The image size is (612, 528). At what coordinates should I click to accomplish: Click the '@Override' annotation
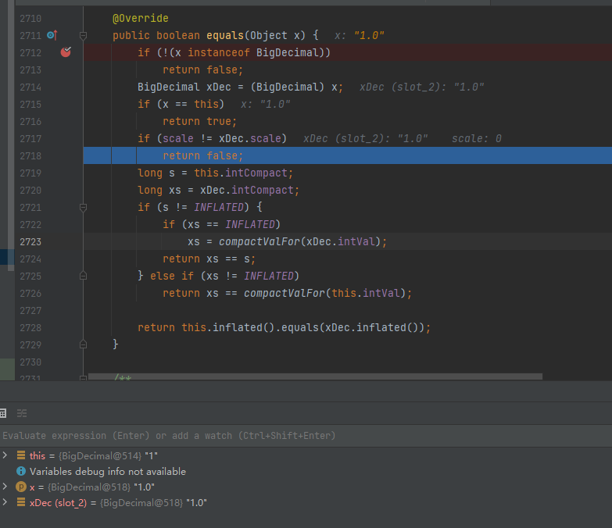pyautogui.click(x=141, y=18)
